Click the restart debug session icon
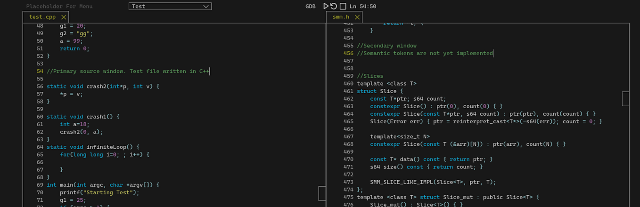The width and height of the screenshot is (640, 207). pos(334,6)
